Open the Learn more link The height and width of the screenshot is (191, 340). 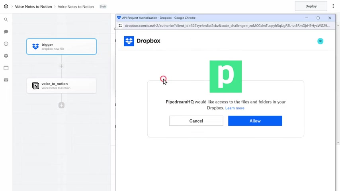(234, 108)
